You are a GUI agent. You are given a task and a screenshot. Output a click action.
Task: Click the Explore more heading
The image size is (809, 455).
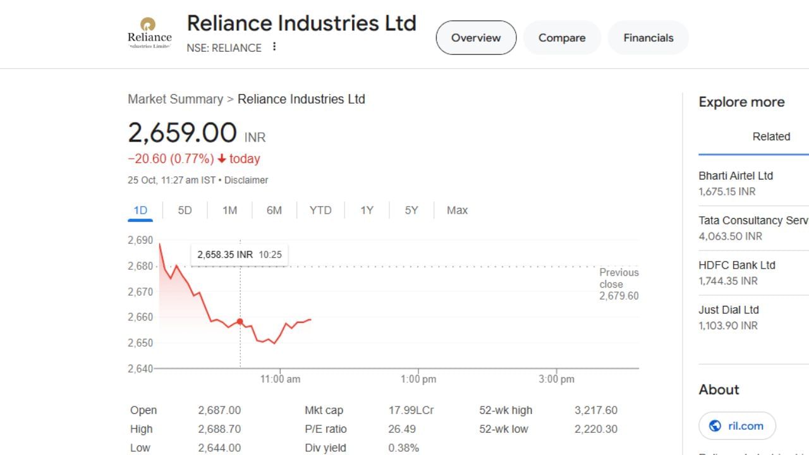point(741,102)
